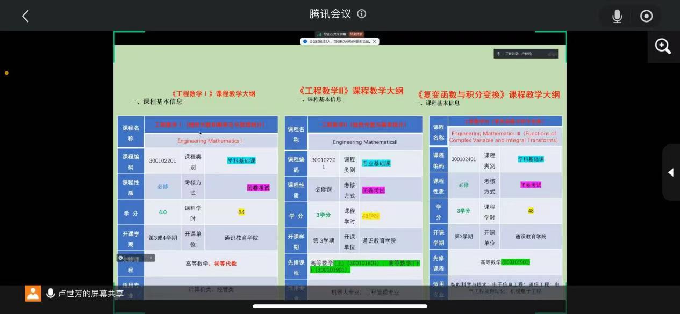The width and height of the screenshot is (680, 314).
Task: Click the orange presenter avatar icon
Action: 33,293
